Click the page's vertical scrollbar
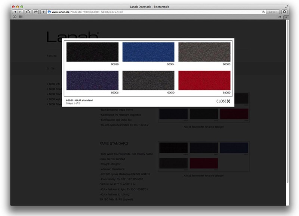 point(287,101)
